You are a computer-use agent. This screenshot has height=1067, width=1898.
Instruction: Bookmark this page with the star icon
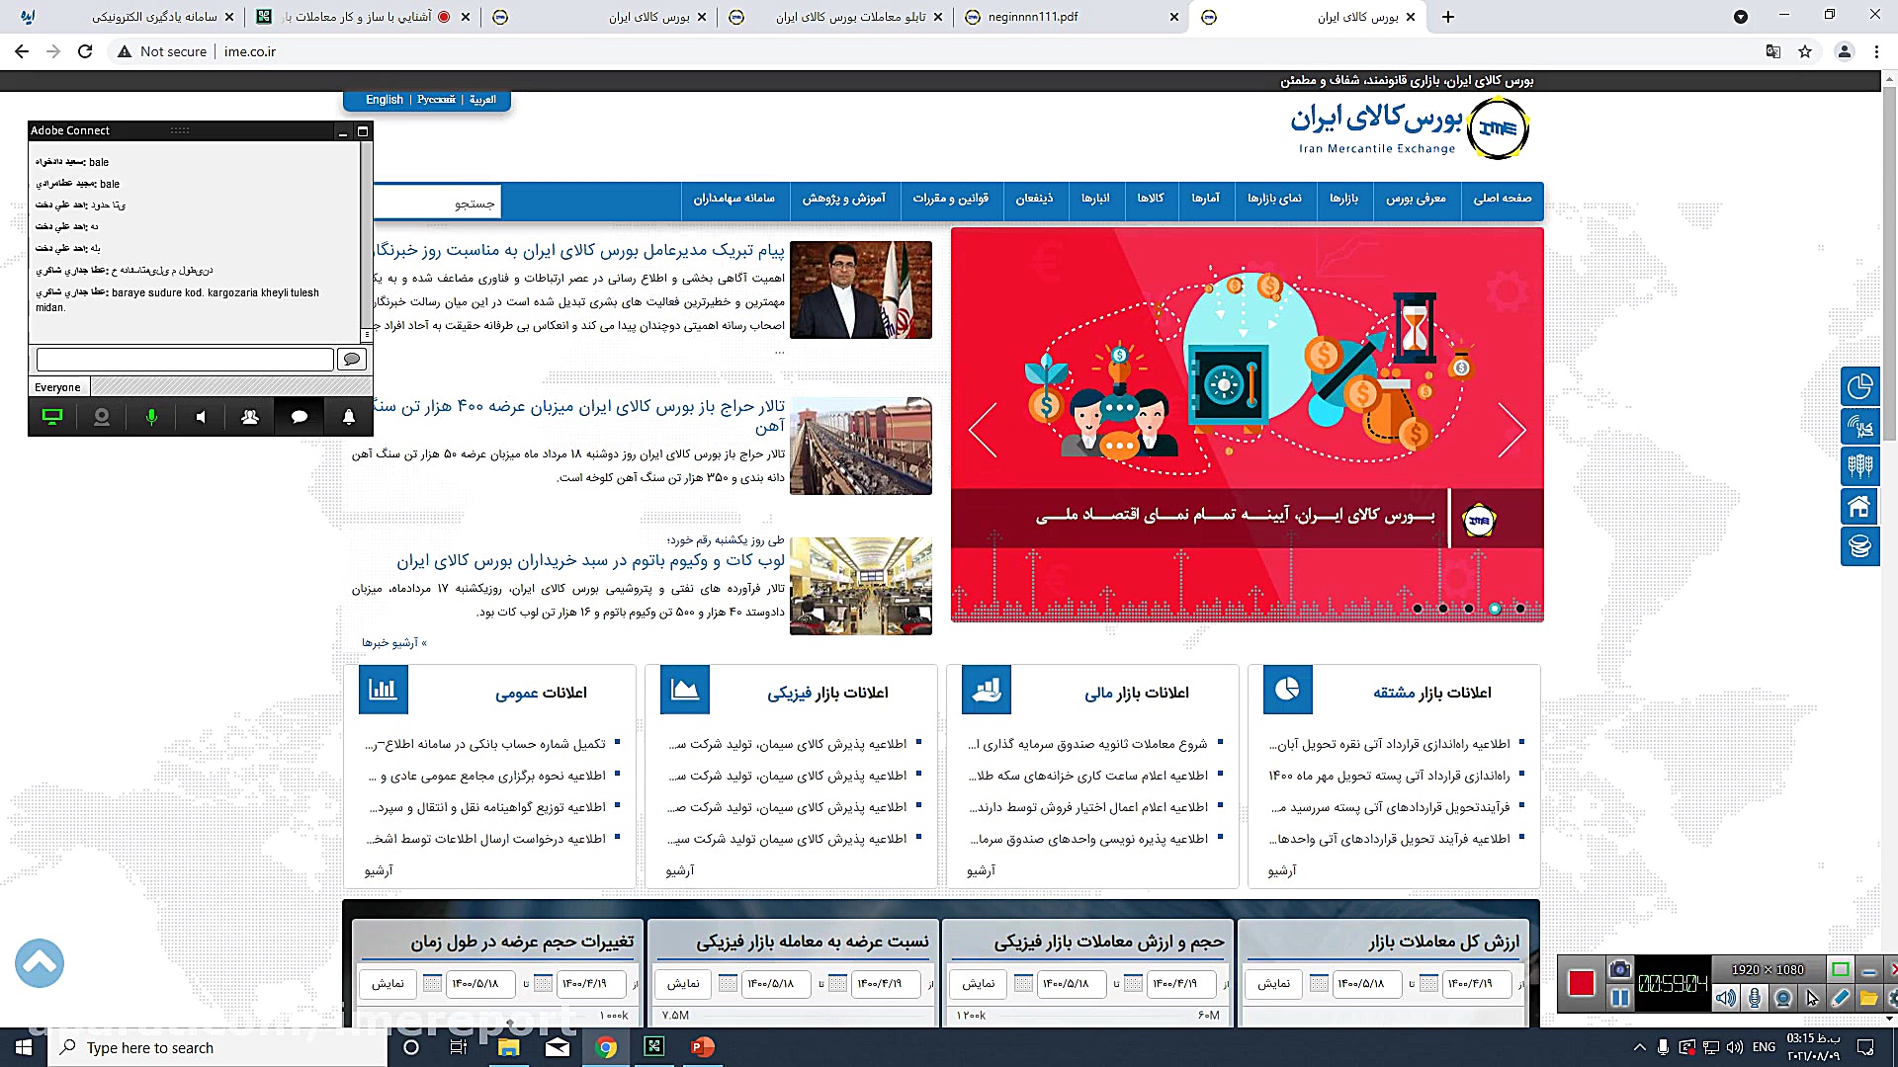coord(1805,51)
